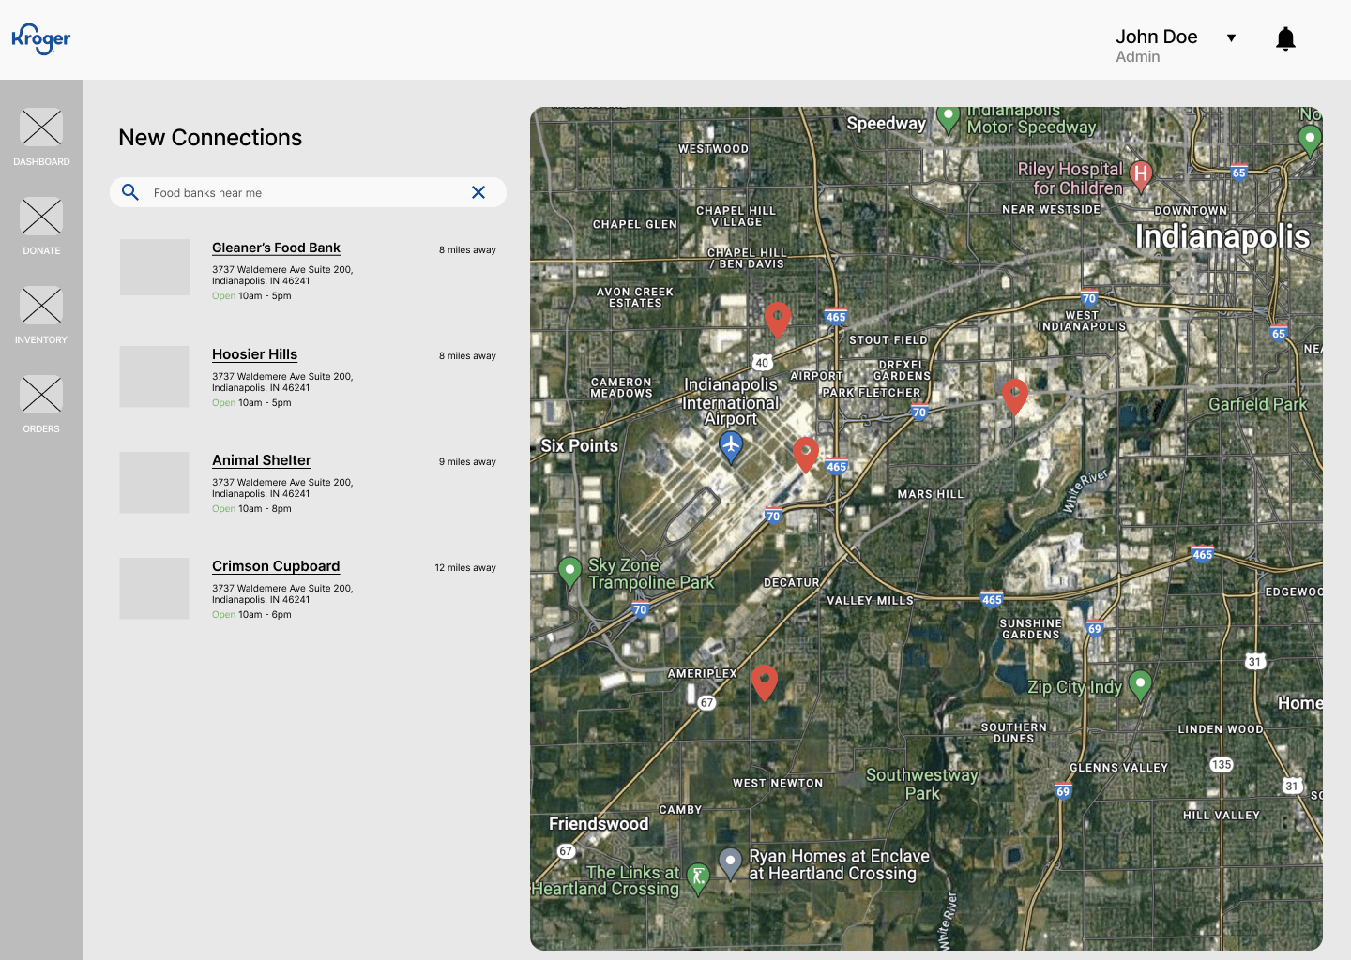Click the Sky Zone Trampoline Park green pin

(x=569, y=571)
